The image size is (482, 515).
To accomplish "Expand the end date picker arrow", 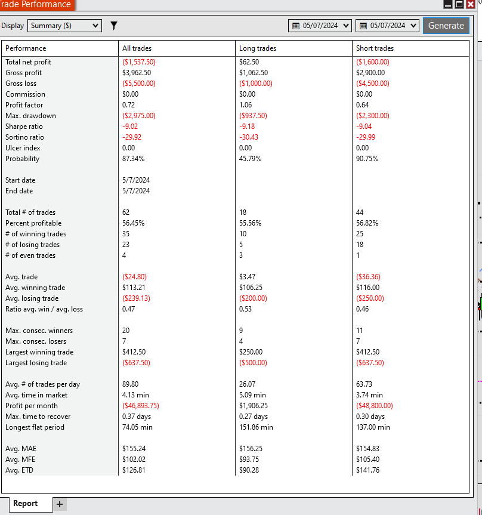I will [413, 26].
